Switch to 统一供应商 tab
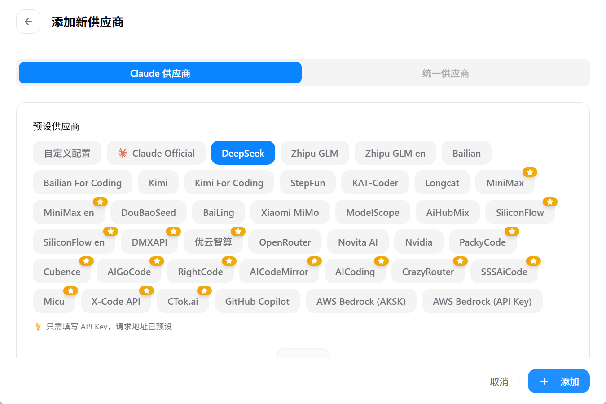 pos(445,73)
